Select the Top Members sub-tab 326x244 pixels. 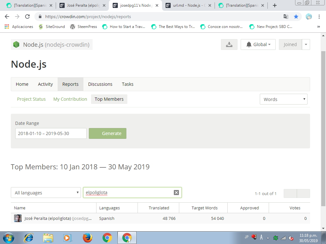pyautogui.click(x=109, y=99)
